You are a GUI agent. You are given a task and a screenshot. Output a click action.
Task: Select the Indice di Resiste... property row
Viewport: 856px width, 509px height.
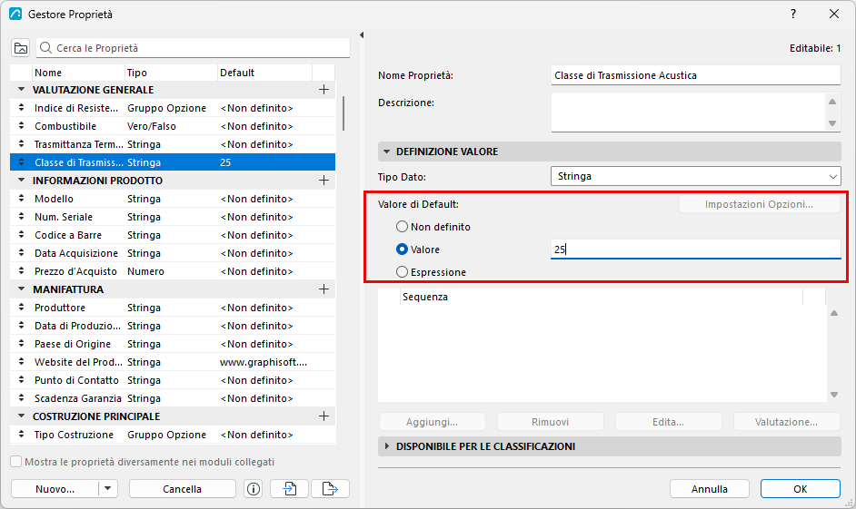tap(173, 108)
